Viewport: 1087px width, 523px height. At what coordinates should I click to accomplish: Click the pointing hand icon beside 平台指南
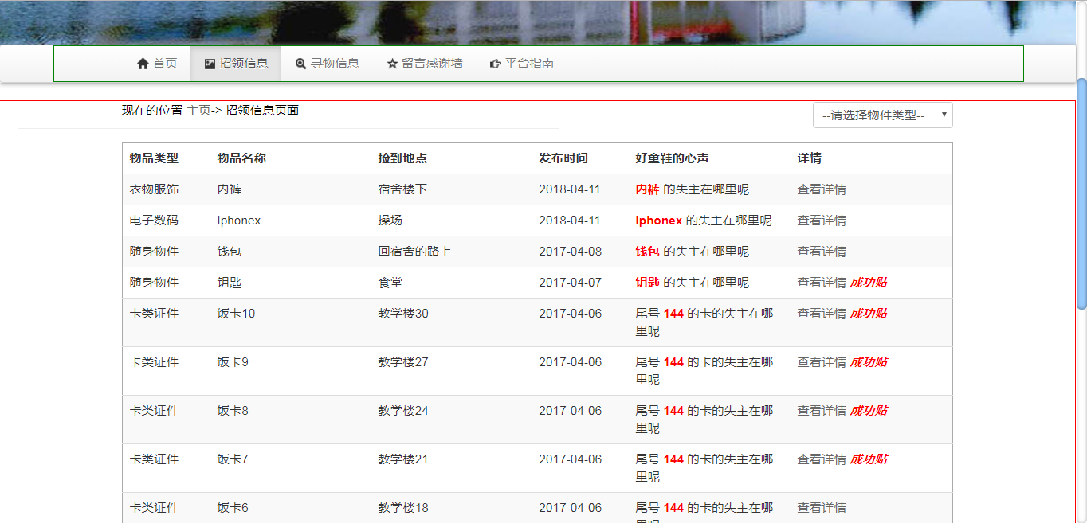(496, 64)
